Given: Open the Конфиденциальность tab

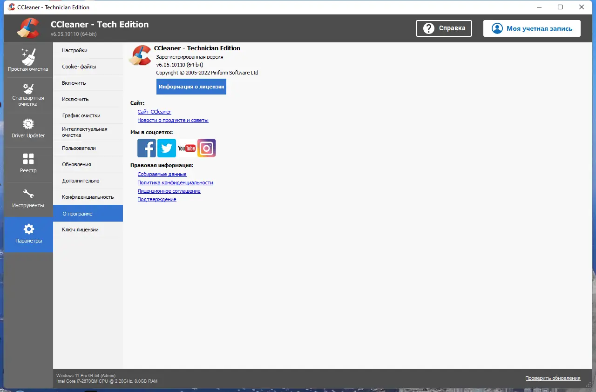Looking at the screenshot, I should point(88,197).
